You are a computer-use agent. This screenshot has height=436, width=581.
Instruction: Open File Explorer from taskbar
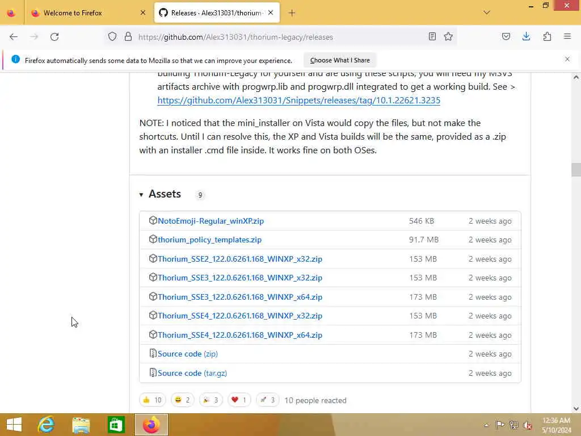pyautogui.click(x=81, y=425)
